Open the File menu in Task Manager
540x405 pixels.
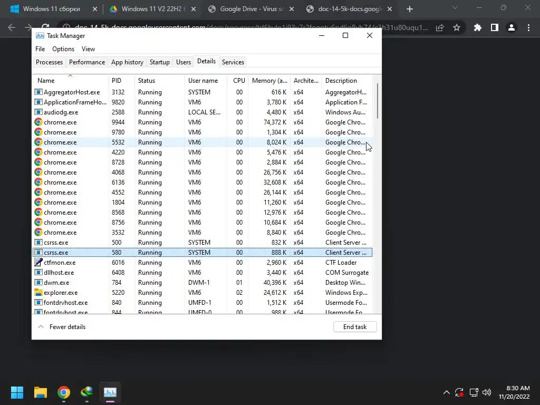40,49
